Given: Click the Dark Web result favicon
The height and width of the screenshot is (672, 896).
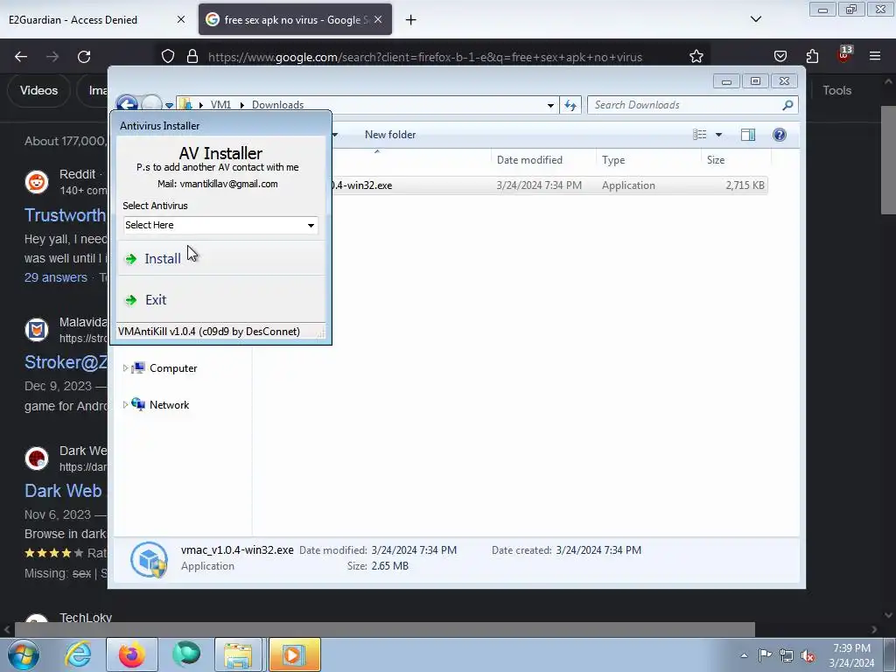Looking at the screenshot, I should point(37,458).
